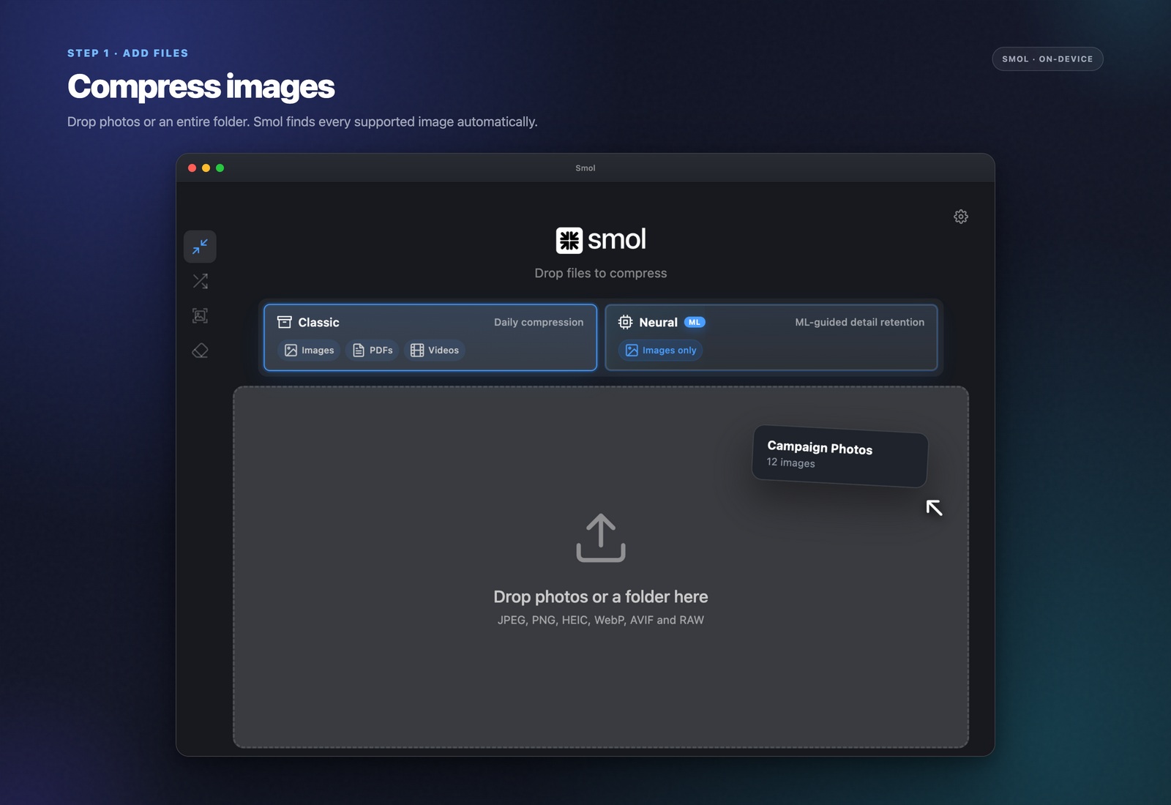The width and height of the screenshot is (1171, 805).
Task: Click the "Drop files to compress" subtitle
Action: click(x=601, y=273)
